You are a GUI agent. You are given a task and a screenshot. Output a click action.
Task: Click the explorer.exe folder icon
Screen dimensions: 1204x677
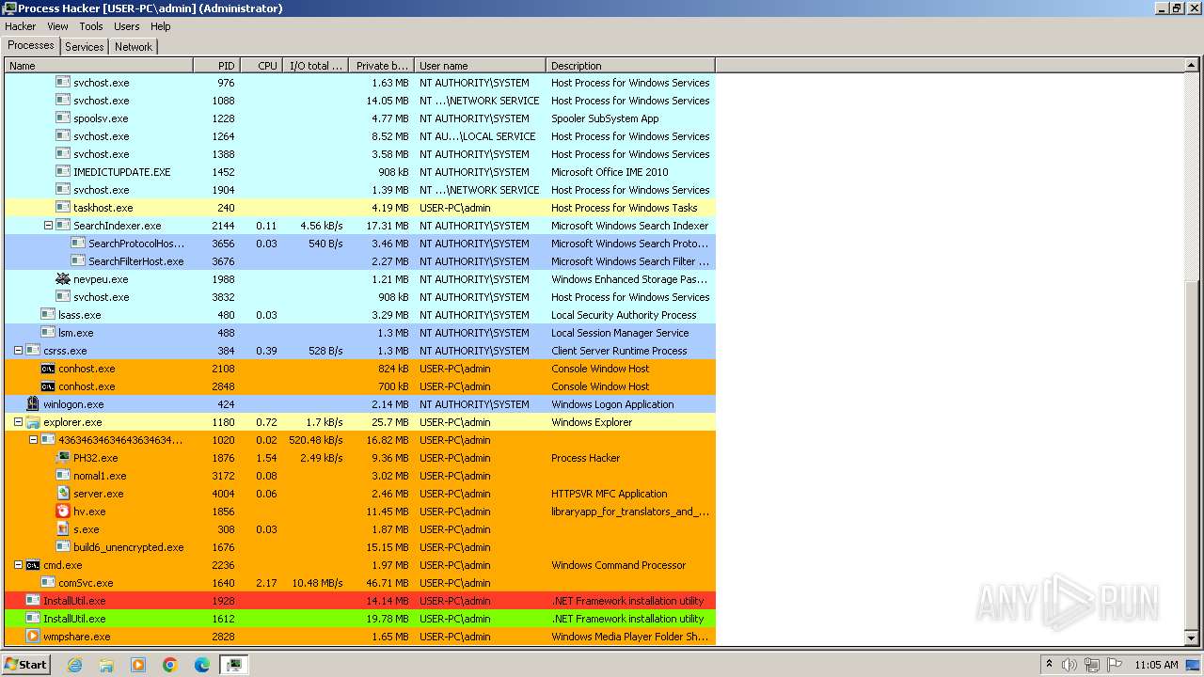(x=33, y=422)
